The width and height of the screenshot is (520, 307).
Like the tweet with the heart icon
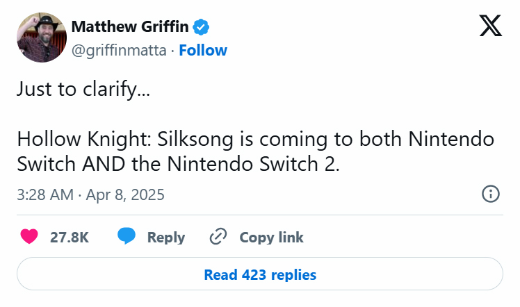tap(29, 237)
